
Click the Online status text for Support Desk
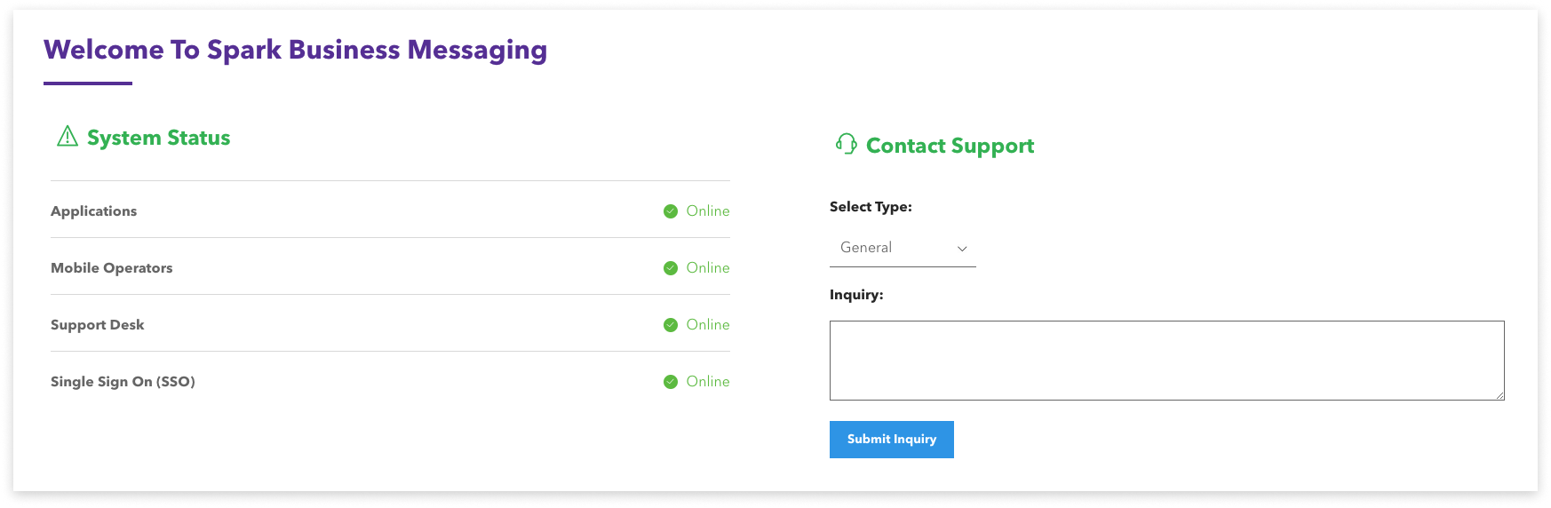point(708,325)
